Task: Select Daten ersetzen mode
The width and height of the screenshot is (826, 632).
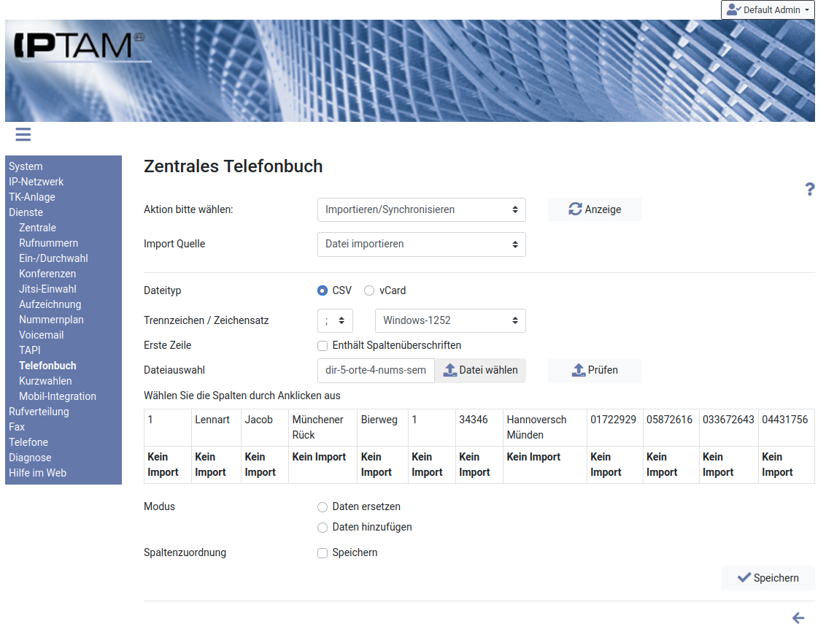Action: click(323, 507)
